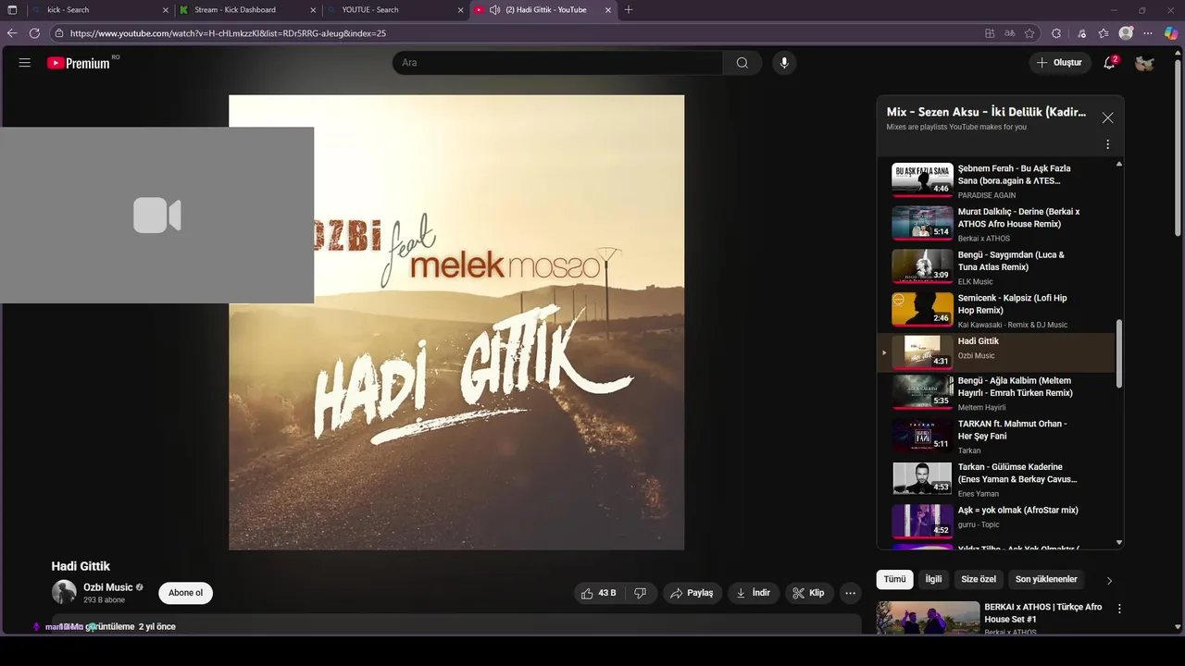Click the browser address bar URL
This screenshot has width=1185, height=666.
pyautogui.click(x=228, y=33)
